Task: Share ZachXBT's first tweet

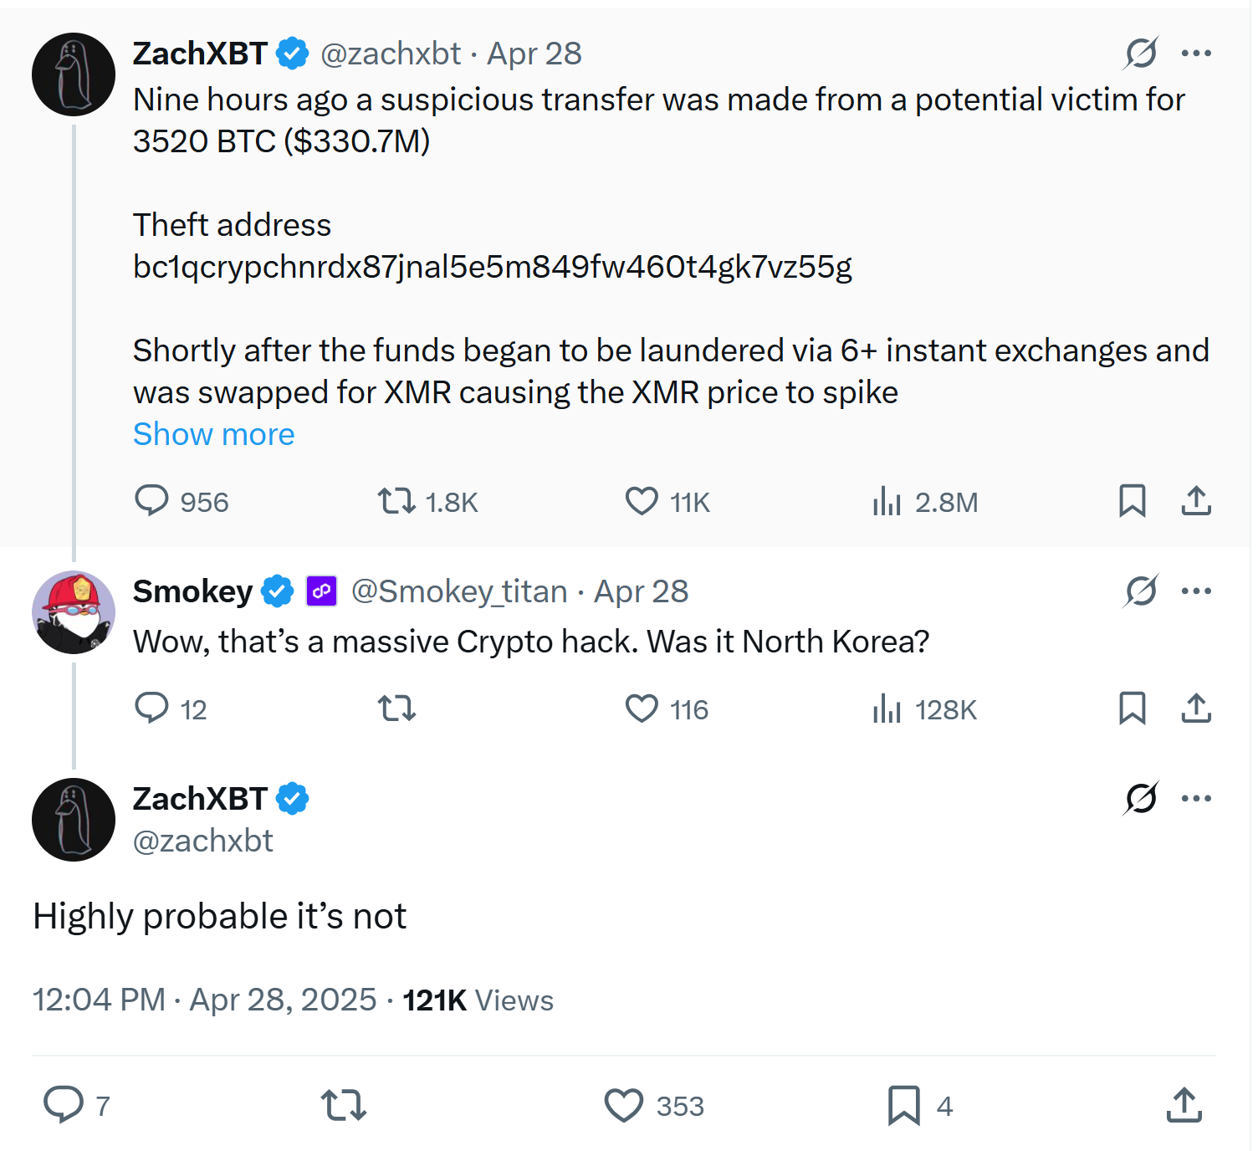Action: (x=1196, y=501)
